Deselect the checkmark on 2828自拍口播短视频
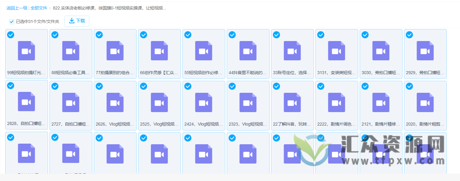 point(10,86)
